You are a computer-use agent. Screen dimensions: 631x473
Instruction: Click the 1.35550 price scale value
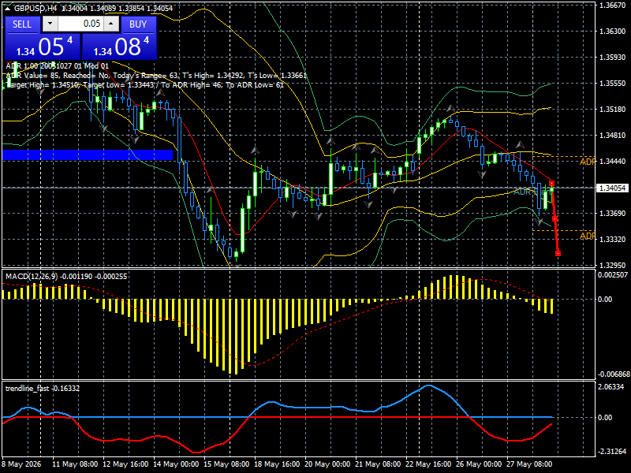[x=613, y=84]
